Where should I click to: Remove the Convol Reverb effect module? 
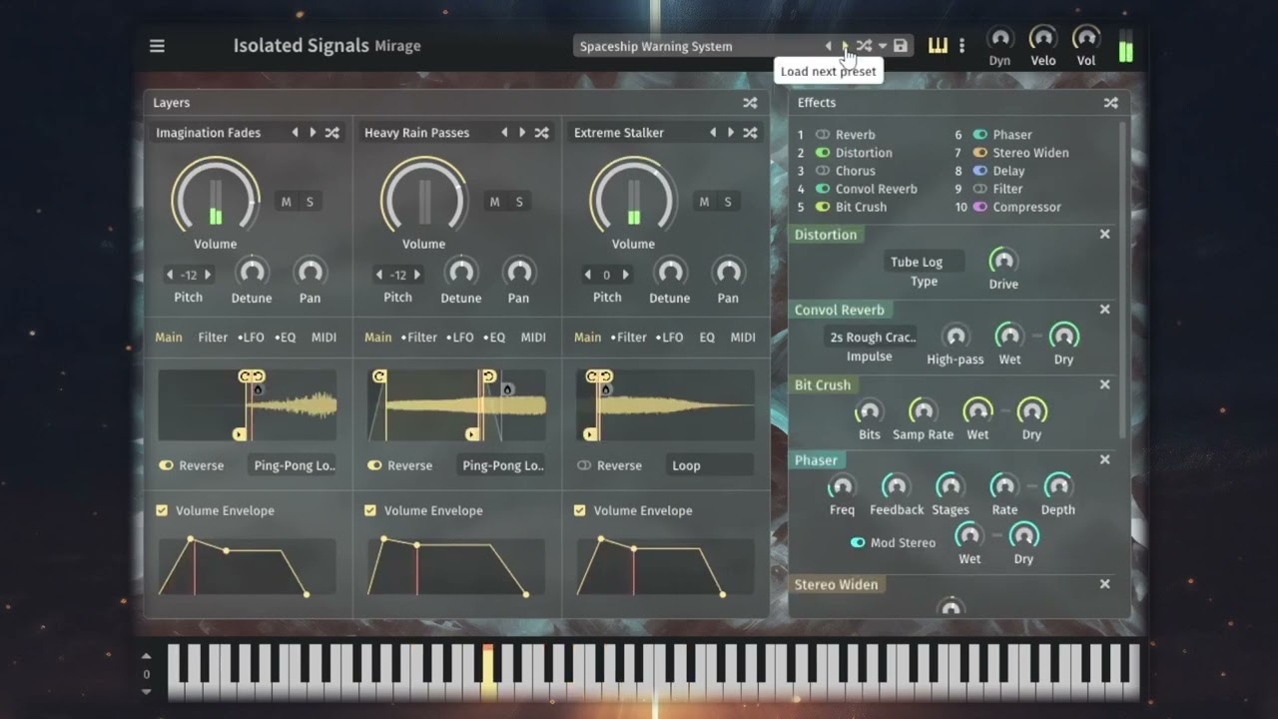click(x=1105, y=310)
